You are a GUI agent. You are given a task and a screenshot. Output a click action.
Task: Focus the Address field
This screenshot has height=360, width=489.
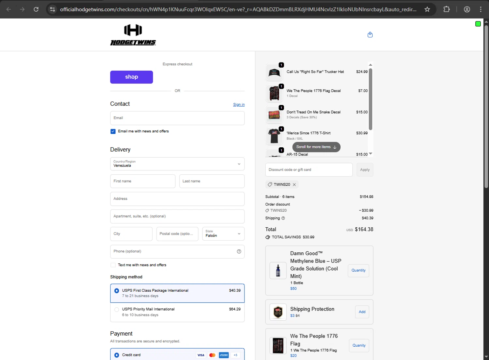point(177,199)
